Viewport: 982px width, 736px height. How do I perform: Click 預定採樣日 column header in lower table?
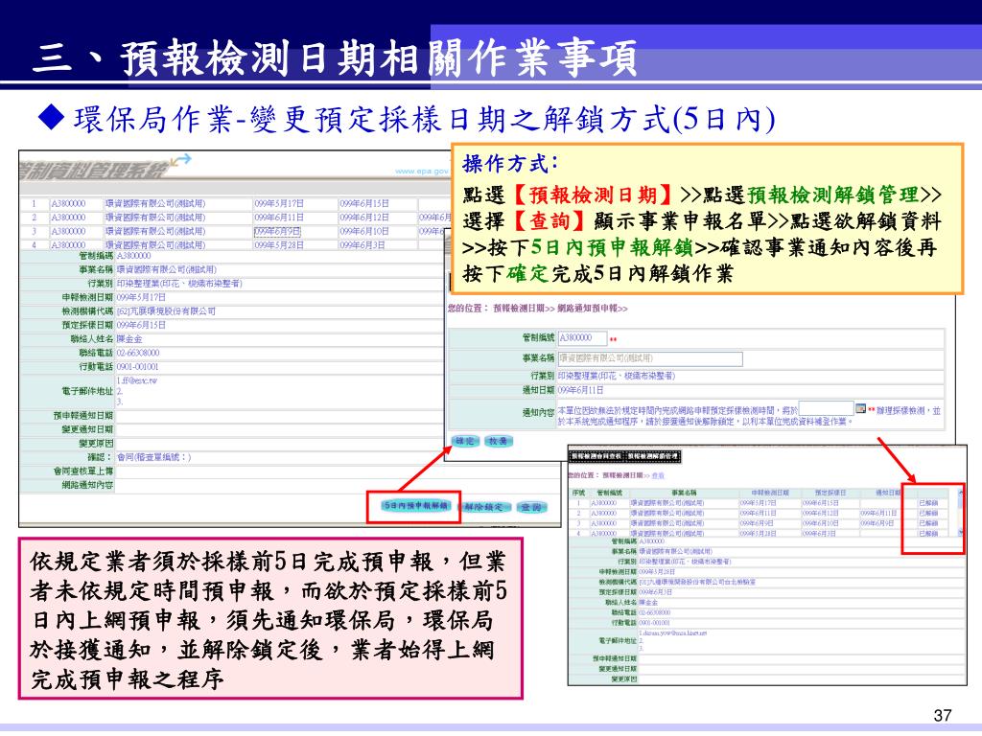pos(830,494)
